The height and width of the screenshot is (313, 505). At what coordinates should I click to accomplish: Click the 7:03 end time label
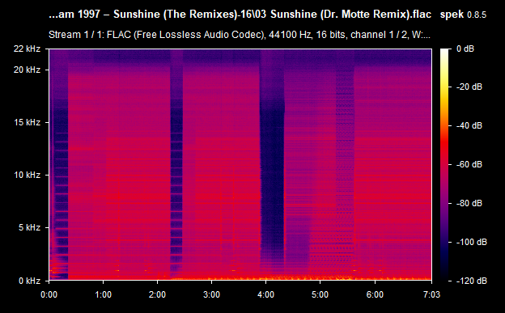tap(431, 294)
